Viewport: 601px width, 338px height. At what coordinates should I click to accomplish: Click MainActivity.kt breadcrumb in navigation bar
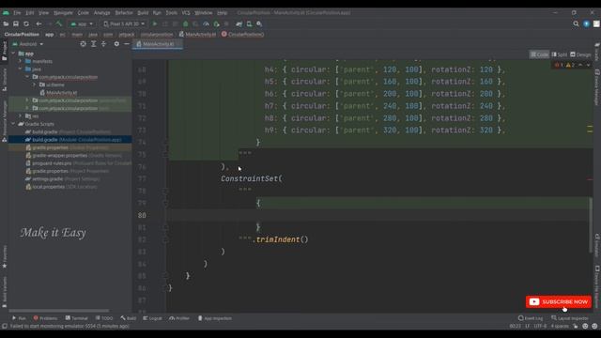[x=197, y=34]
